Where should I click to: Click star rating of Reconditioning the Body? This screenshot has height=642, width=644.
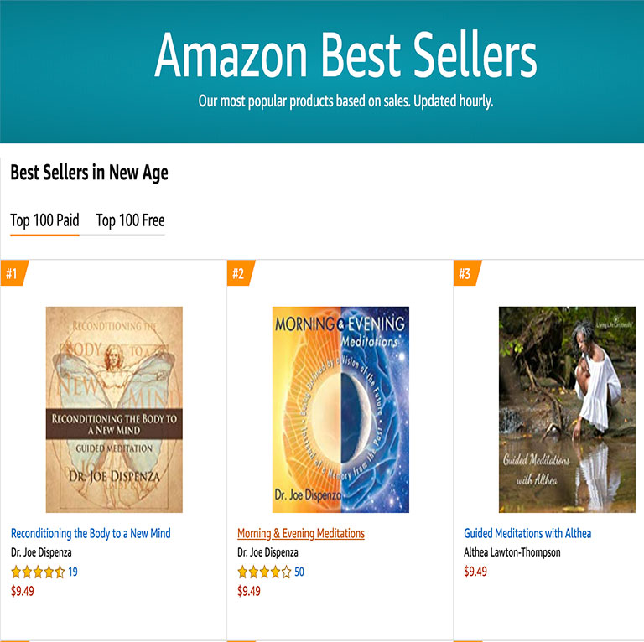click(x=38, y=572)
